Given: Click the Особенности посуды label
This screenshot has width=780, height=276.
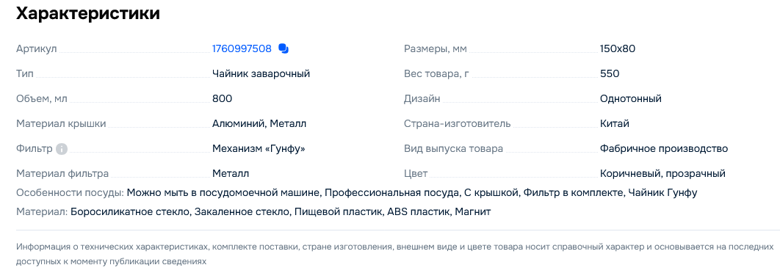Looking at the screenshot, I should [x=70, y=192].
